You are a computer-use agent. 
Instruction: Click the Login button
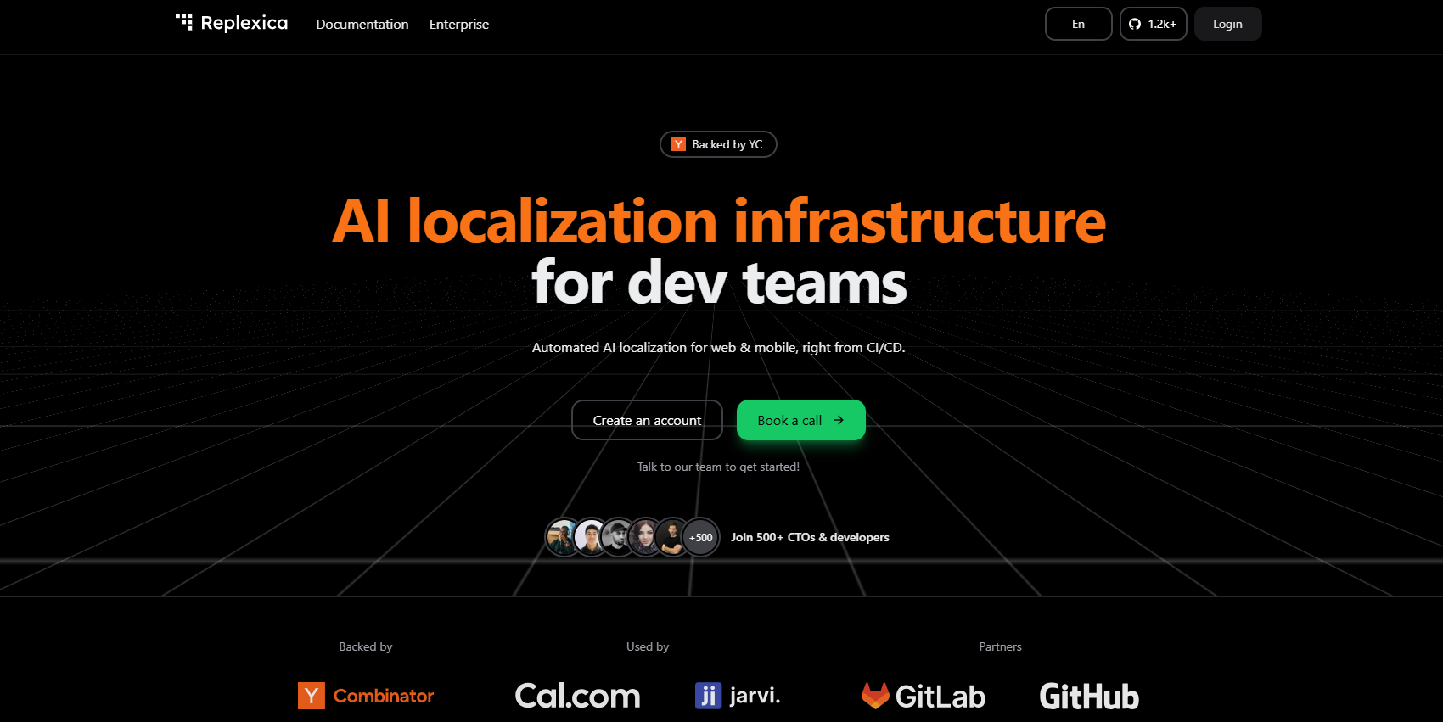pyautogui.click(x=1227, y=24)
